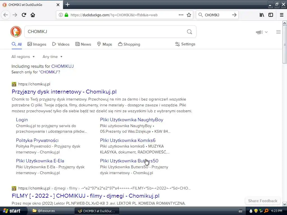The width and height of the screenshot is (287, 215).
Task: Open Pliki Użytkownika NaughtyBoy sitelink
Action: 132,120
